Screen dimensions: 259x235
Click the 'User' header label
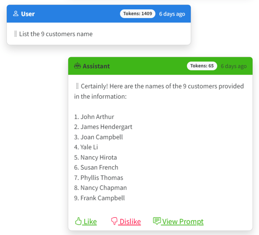click(28, 14)
